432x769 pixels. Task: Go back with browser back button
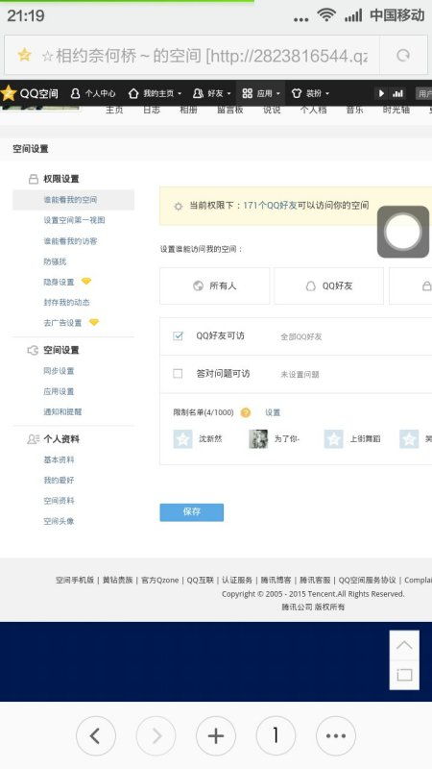tap(95, 735)
